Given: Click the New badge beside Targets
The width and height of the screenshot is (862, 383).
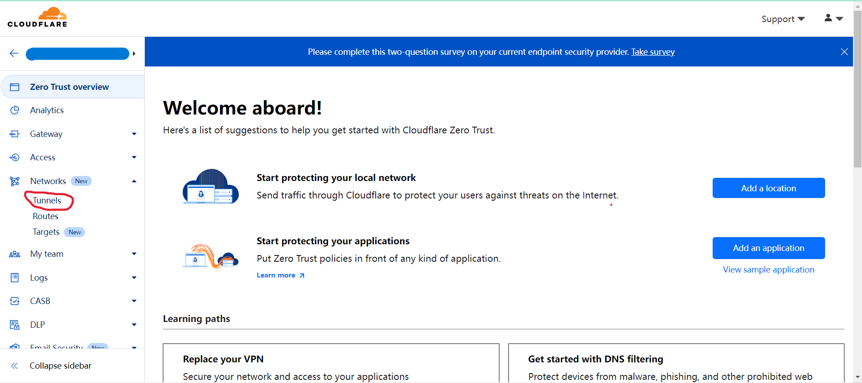Looking at the screenshot, I should pyautogui.click(x=75, y=232).
